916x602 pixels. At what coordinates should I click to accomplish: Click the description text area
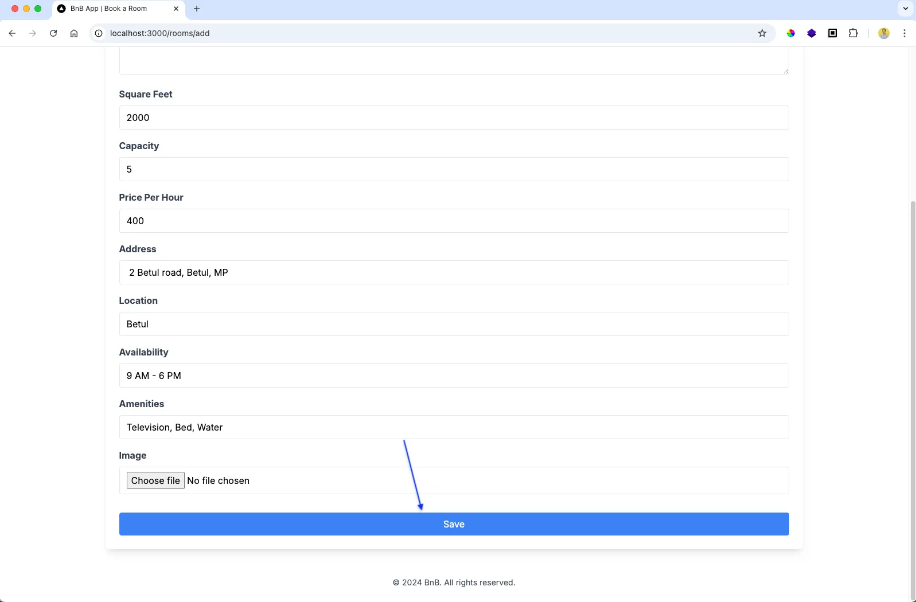point(454,61)
